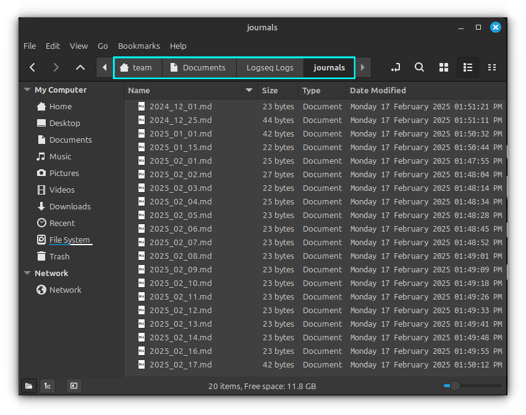Go up to the parent folder
The image size is (526, 415).
80,67
